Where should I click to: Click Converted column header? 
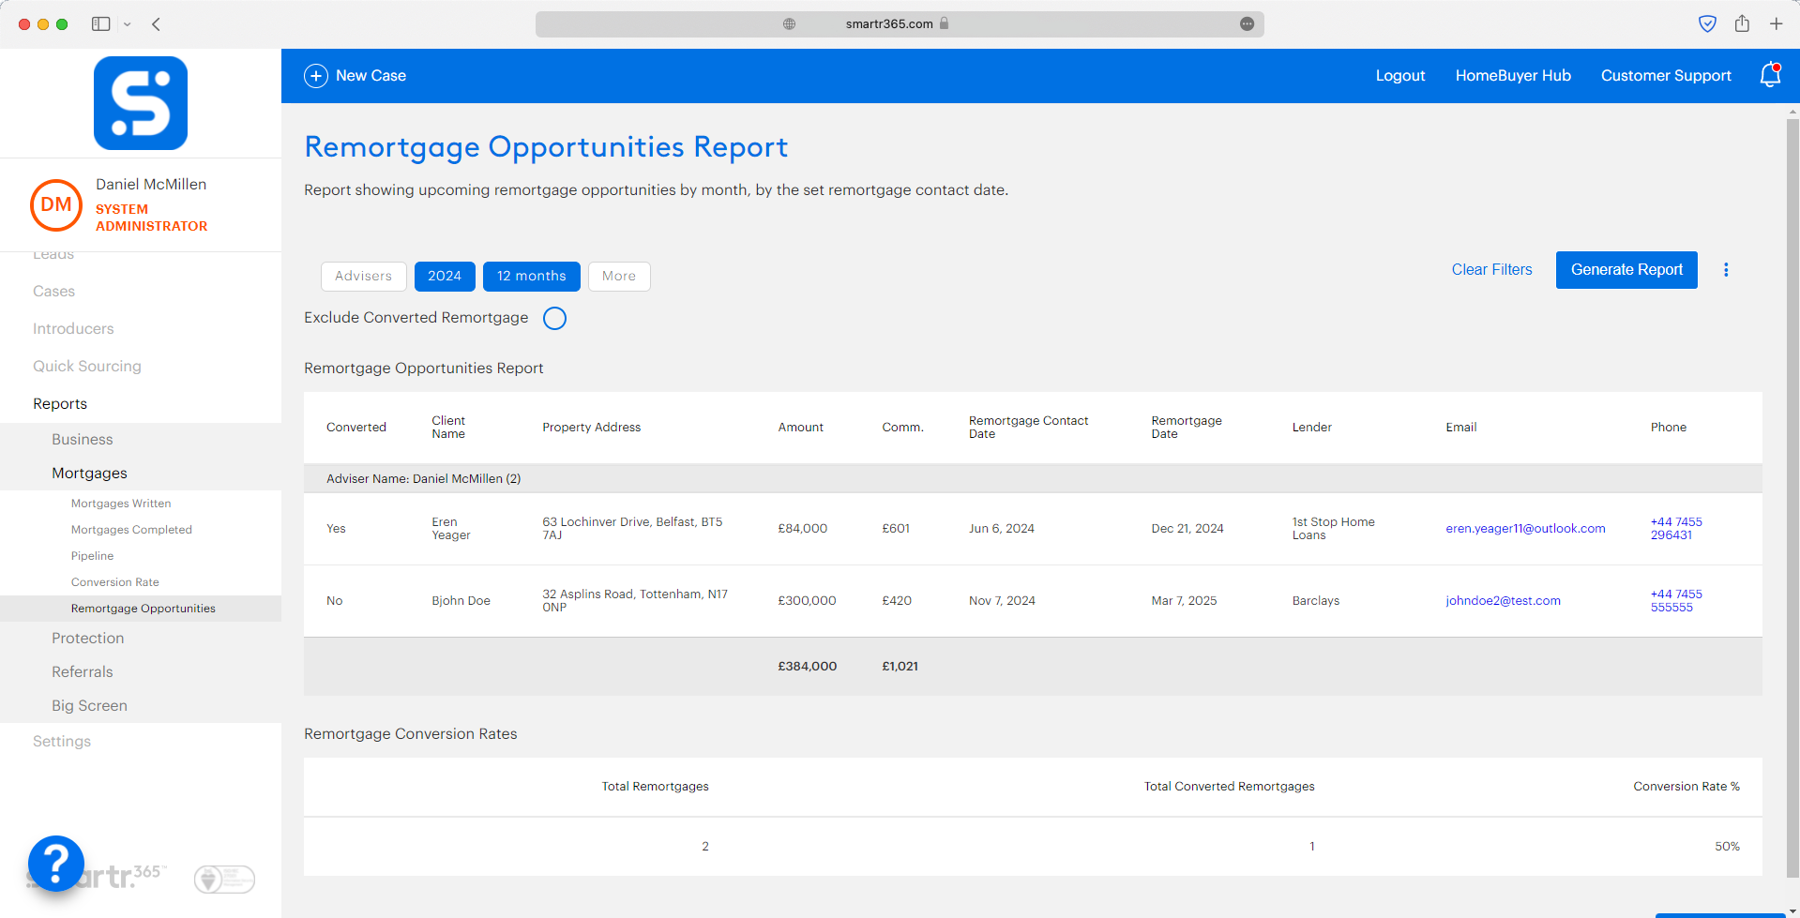[x=356, y=428]
